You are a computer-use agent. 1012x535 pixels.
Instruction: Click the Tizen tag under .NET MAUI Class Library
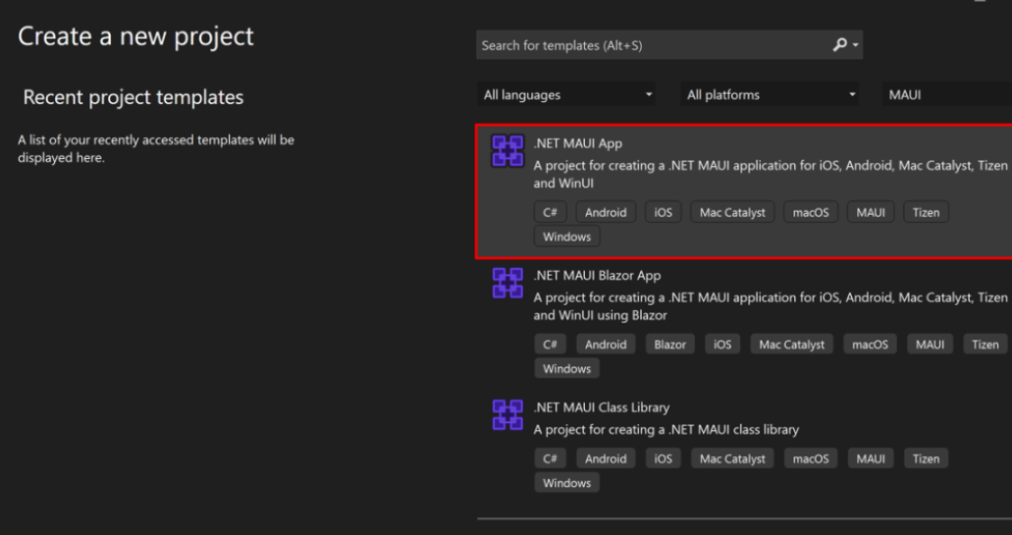point(926,458)
